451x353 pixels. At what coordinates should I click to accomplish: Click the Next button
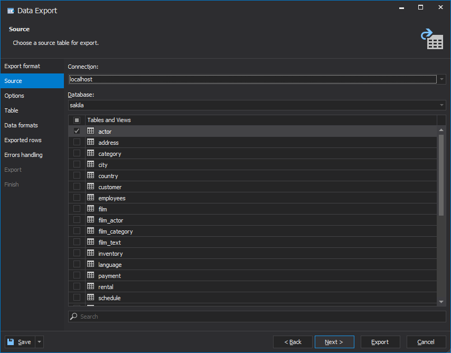tap(334, 342)
